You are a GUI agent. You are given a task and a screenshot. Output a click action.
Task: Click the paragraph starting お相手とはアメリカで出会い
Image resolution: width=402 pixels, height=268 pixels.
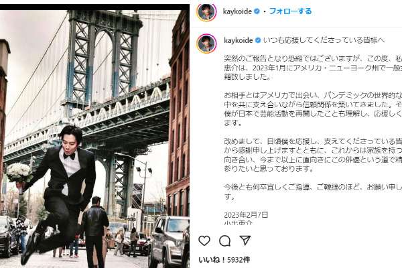point(313,109)
